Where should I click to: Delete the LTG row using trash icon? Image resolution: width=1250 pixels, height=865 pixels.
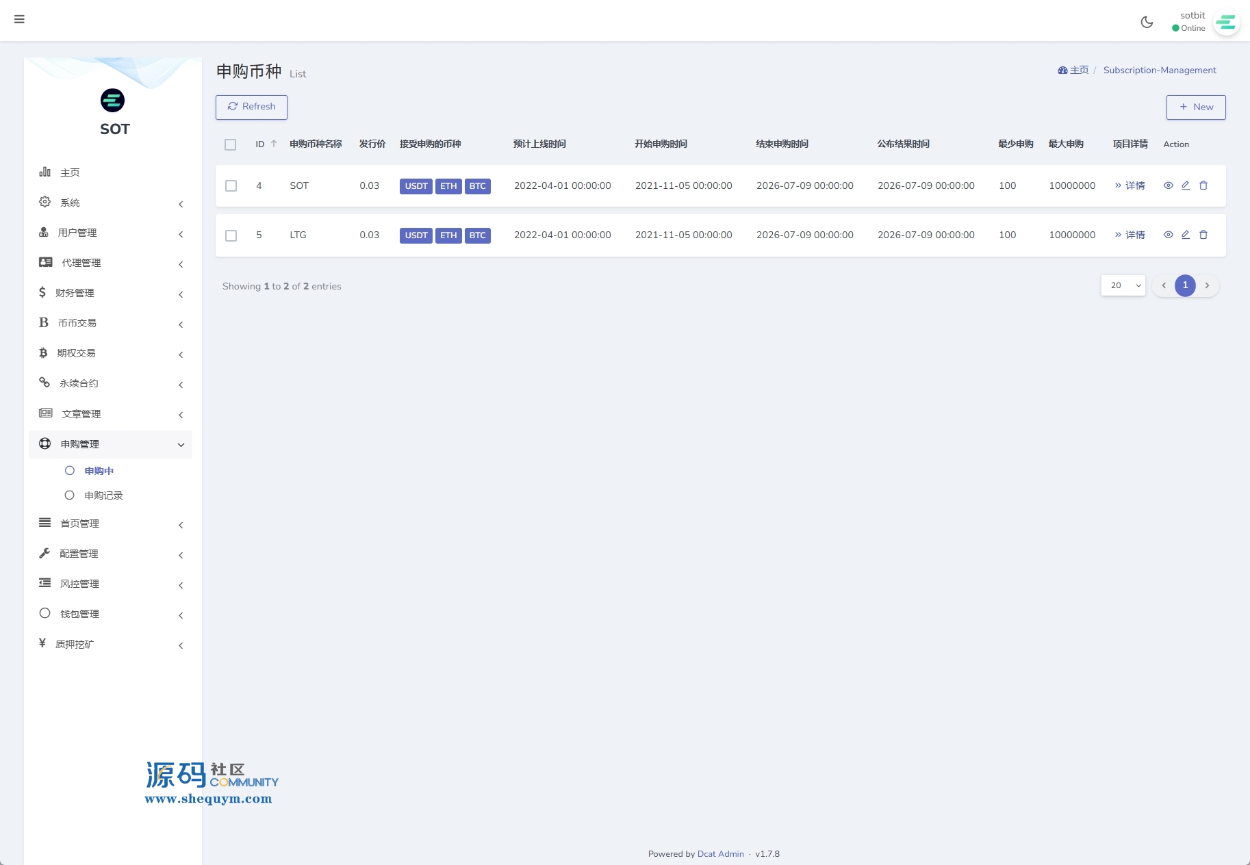coord(1203,235)
